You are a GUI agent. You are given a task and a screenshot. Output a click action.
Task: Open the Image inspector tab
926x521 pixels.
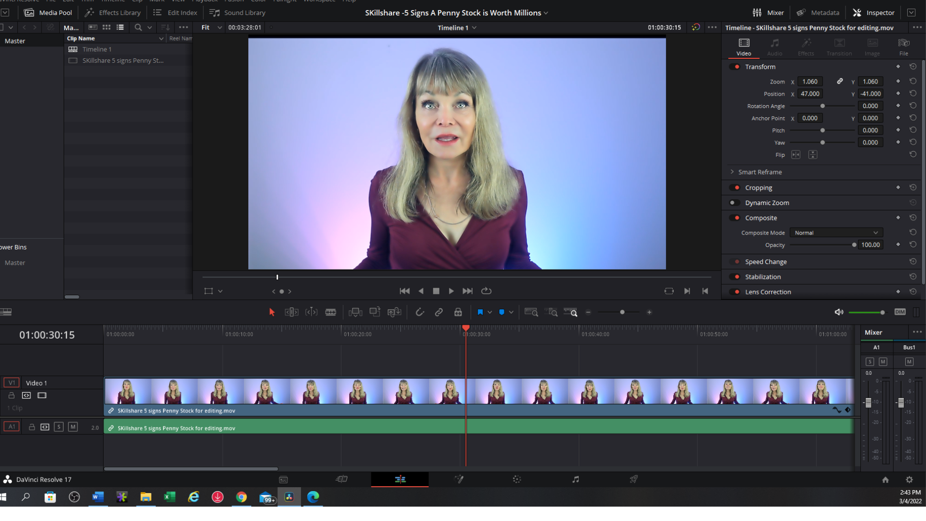click(x=872, y=47)
